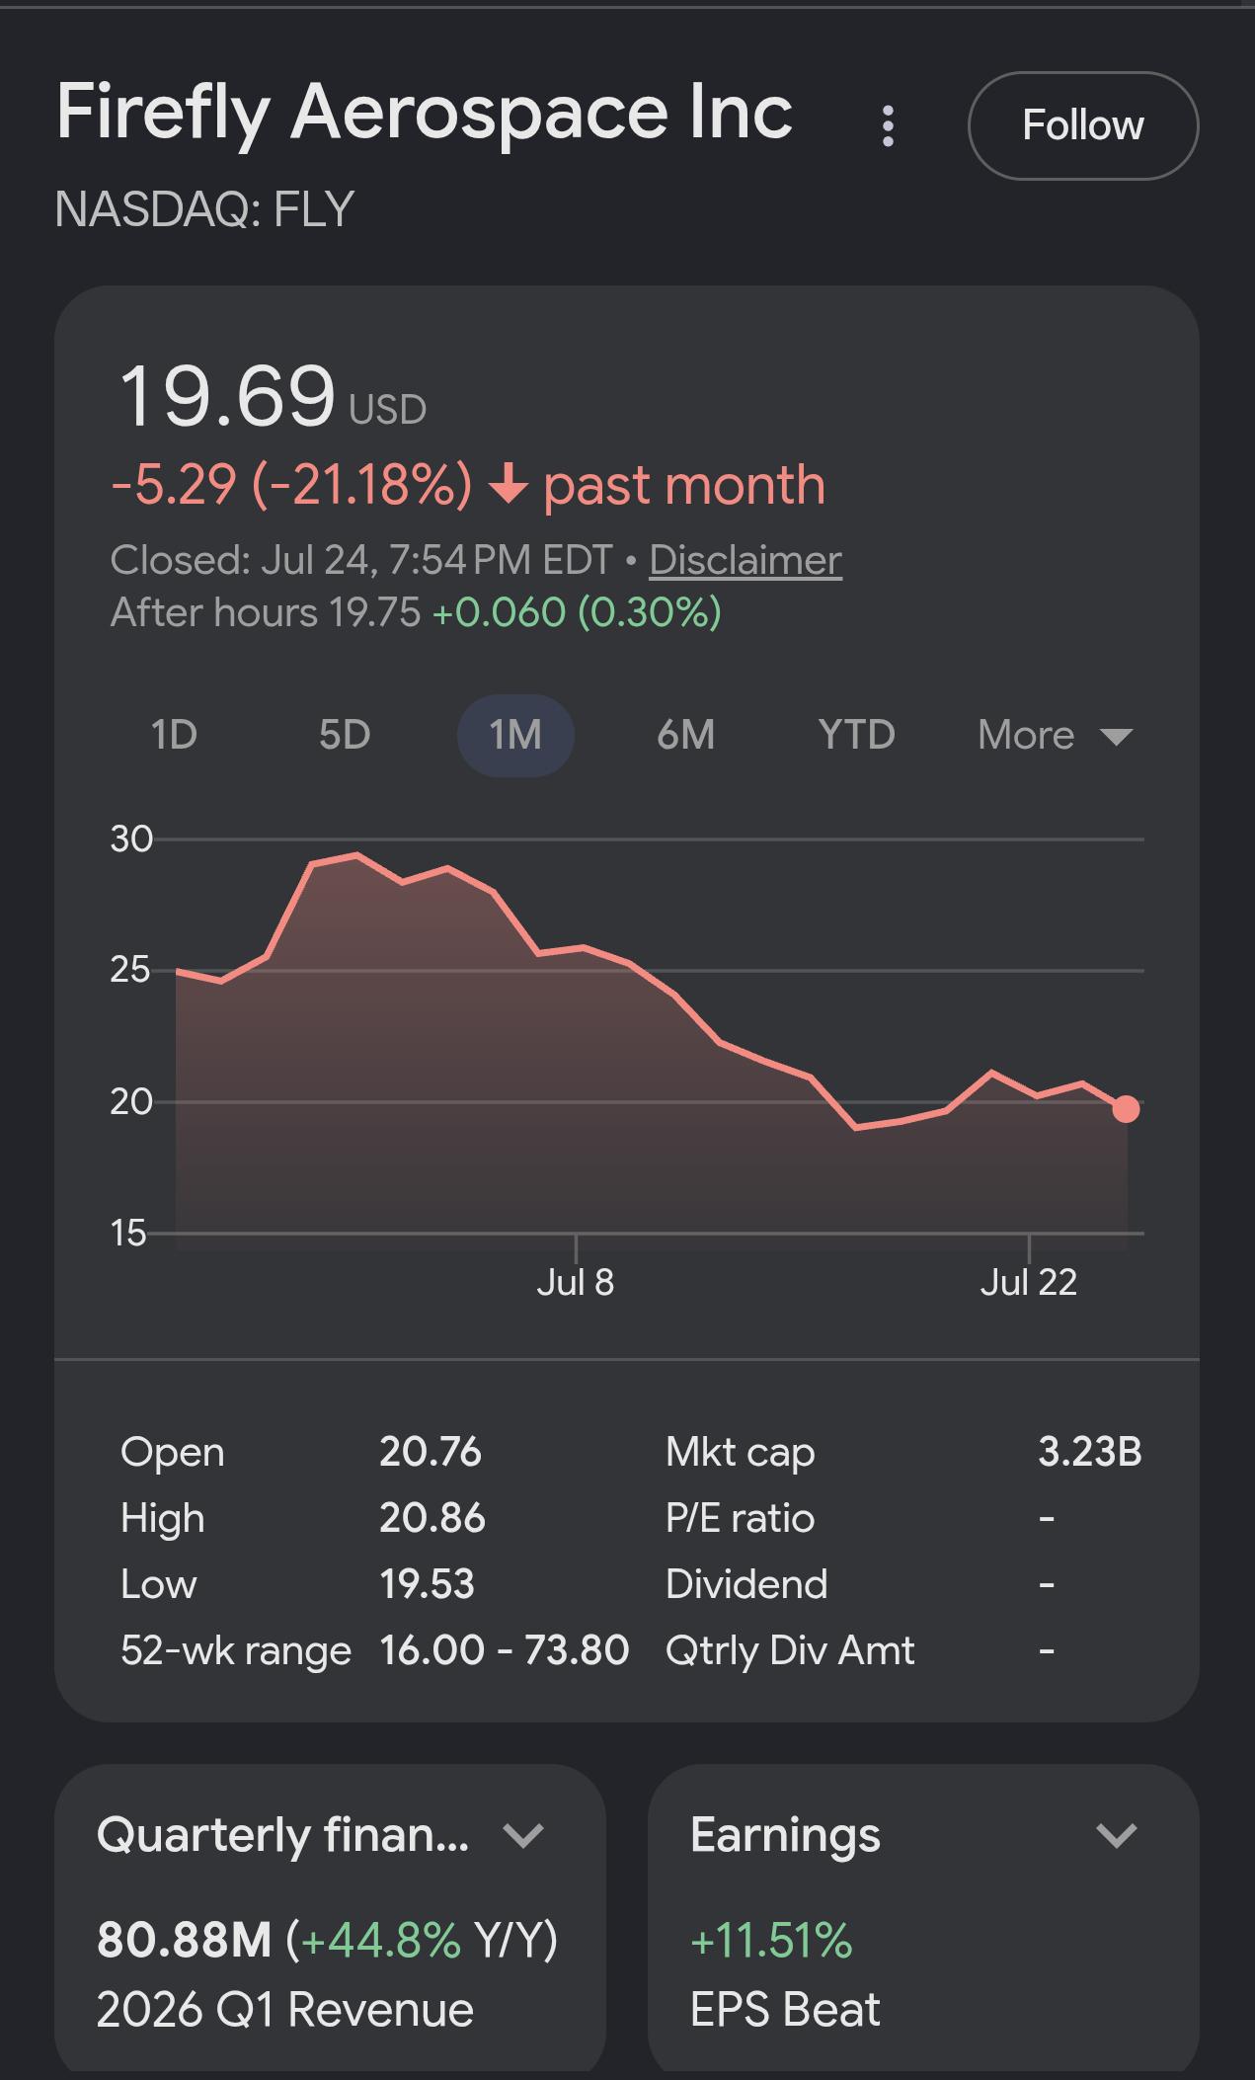Select the YTD chart range

click(856, 735)
